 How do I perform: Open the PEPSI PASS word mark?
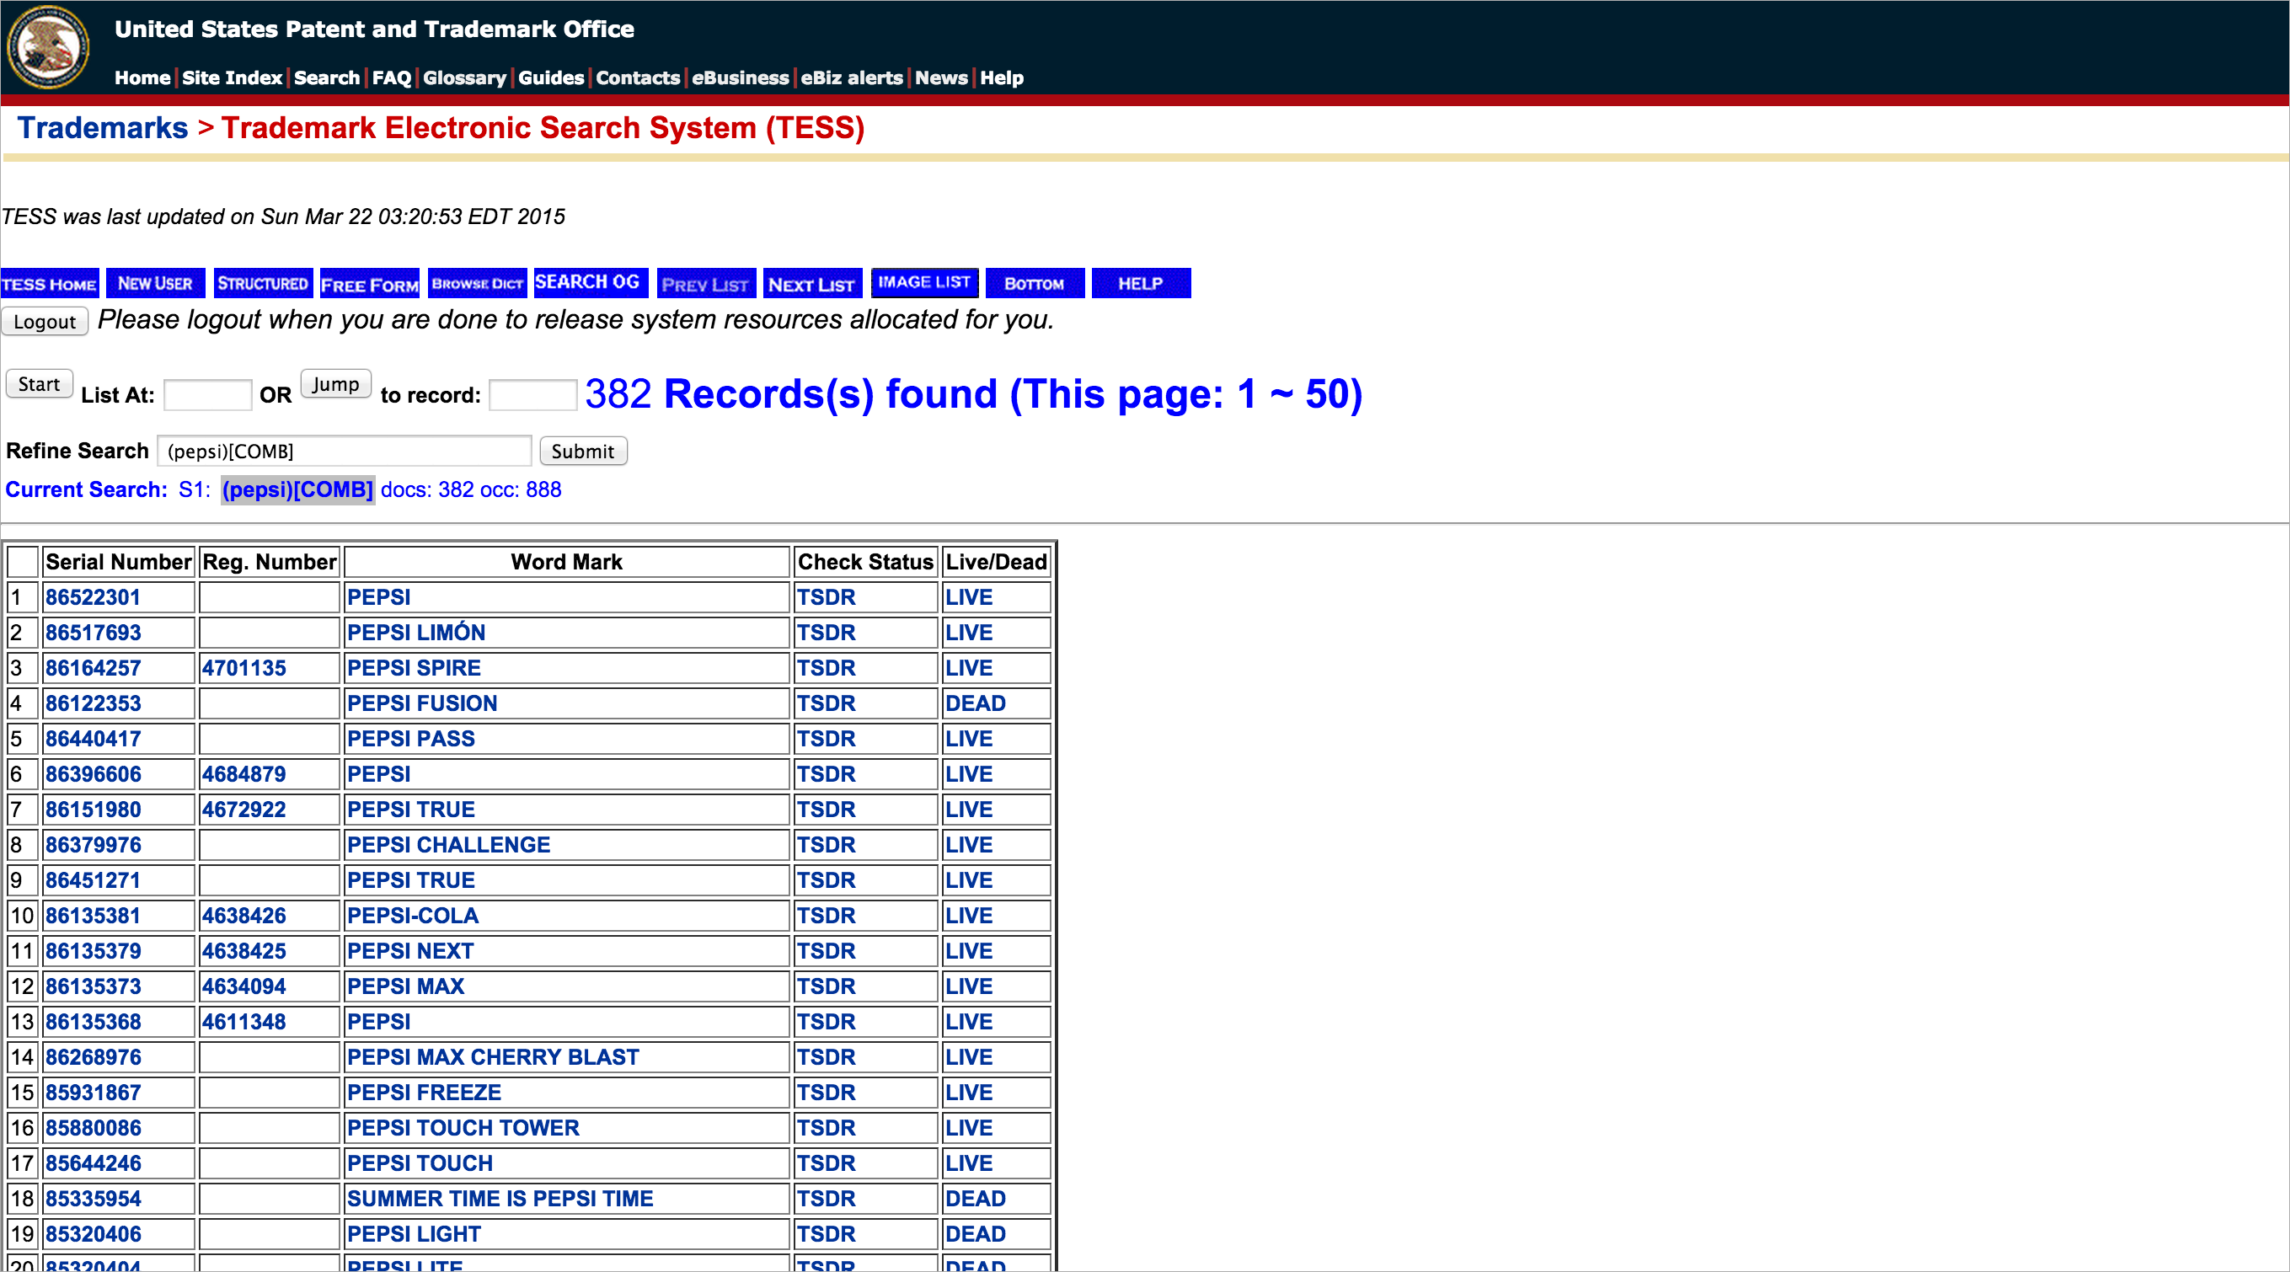410,739
